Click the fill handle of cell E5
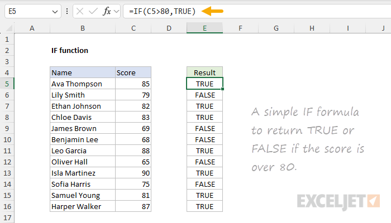 point(222,89)
